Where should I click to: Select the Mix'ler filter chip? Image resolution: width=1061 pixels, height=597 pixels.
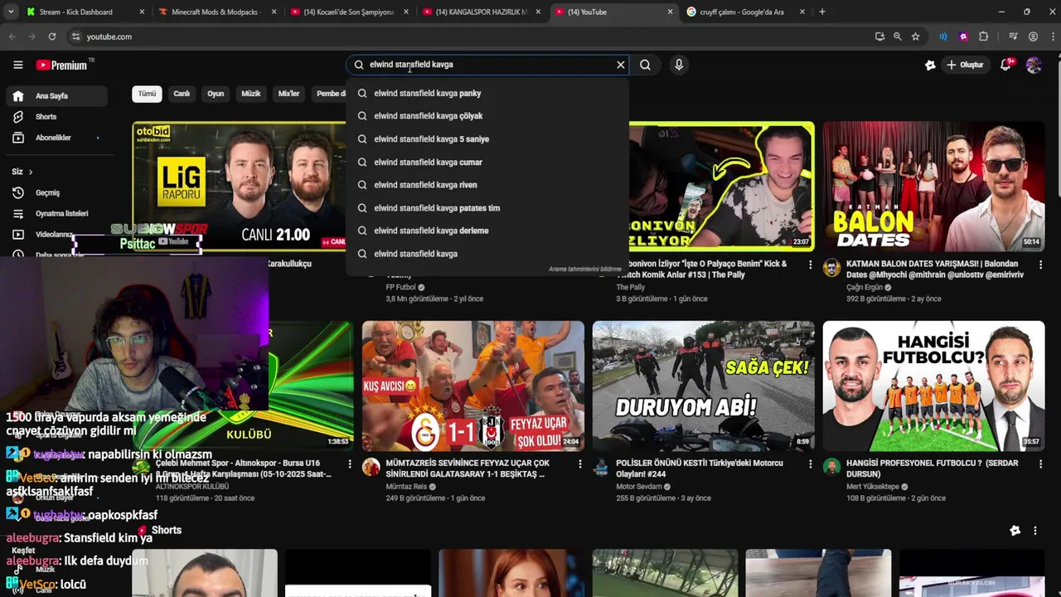288,94
